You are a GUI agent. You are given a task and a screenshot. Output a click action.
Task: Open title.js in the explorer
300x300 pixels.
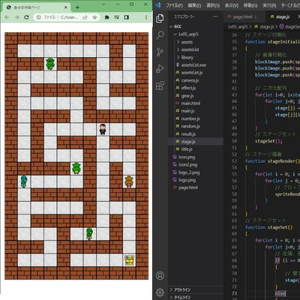point(187,149)
